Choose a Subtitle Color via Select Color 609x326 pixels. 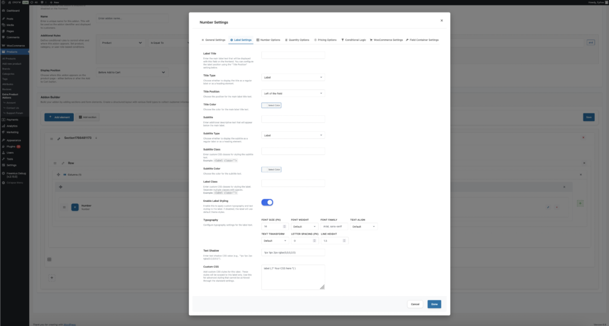click(x=271, y=169)
